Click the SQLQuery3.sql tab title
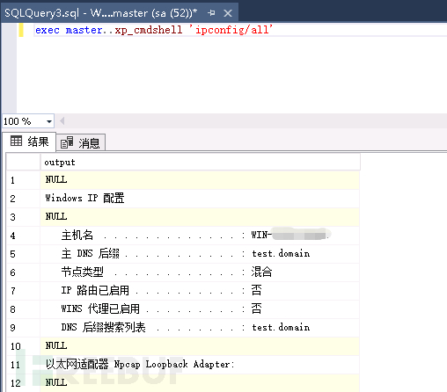This screenshot has width=447, height=392. (x=101, y=13)
